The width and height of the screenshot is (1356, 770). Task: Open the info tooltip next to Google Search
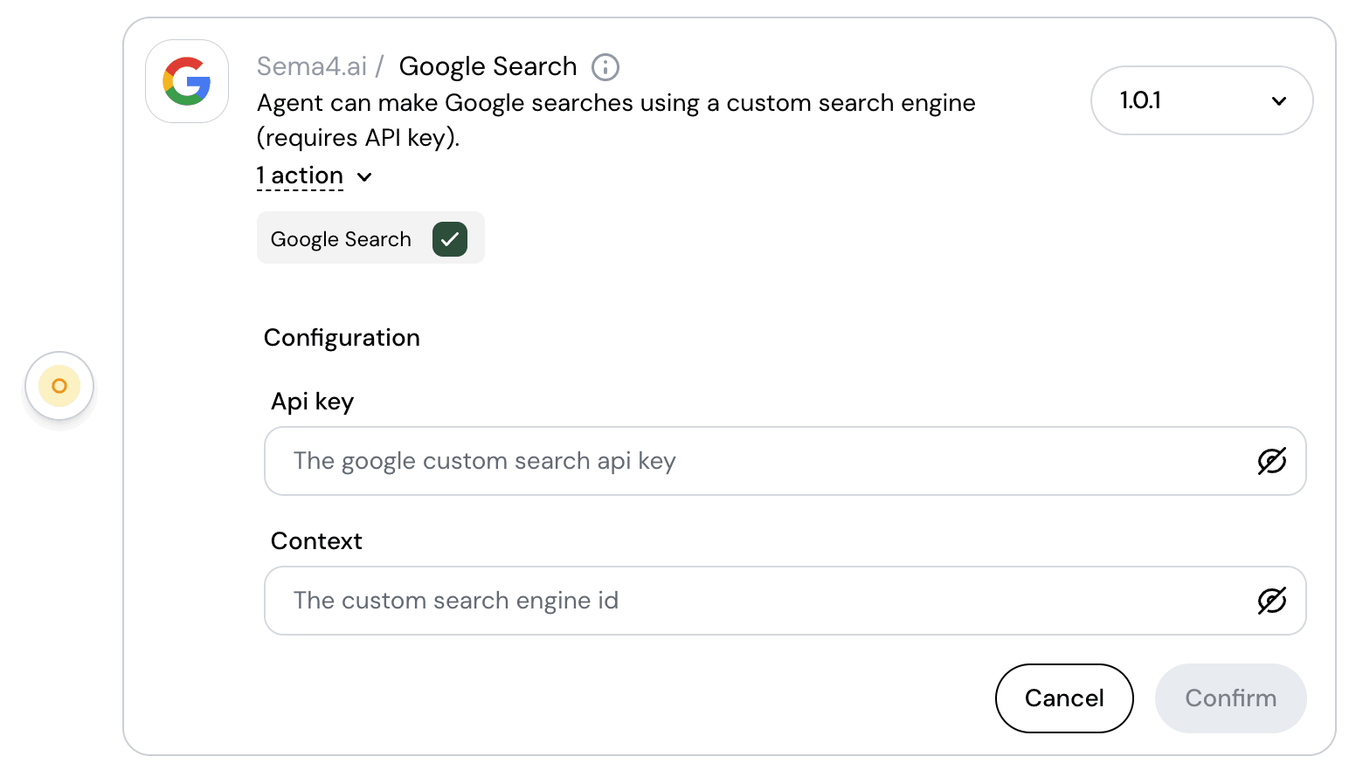605,66
